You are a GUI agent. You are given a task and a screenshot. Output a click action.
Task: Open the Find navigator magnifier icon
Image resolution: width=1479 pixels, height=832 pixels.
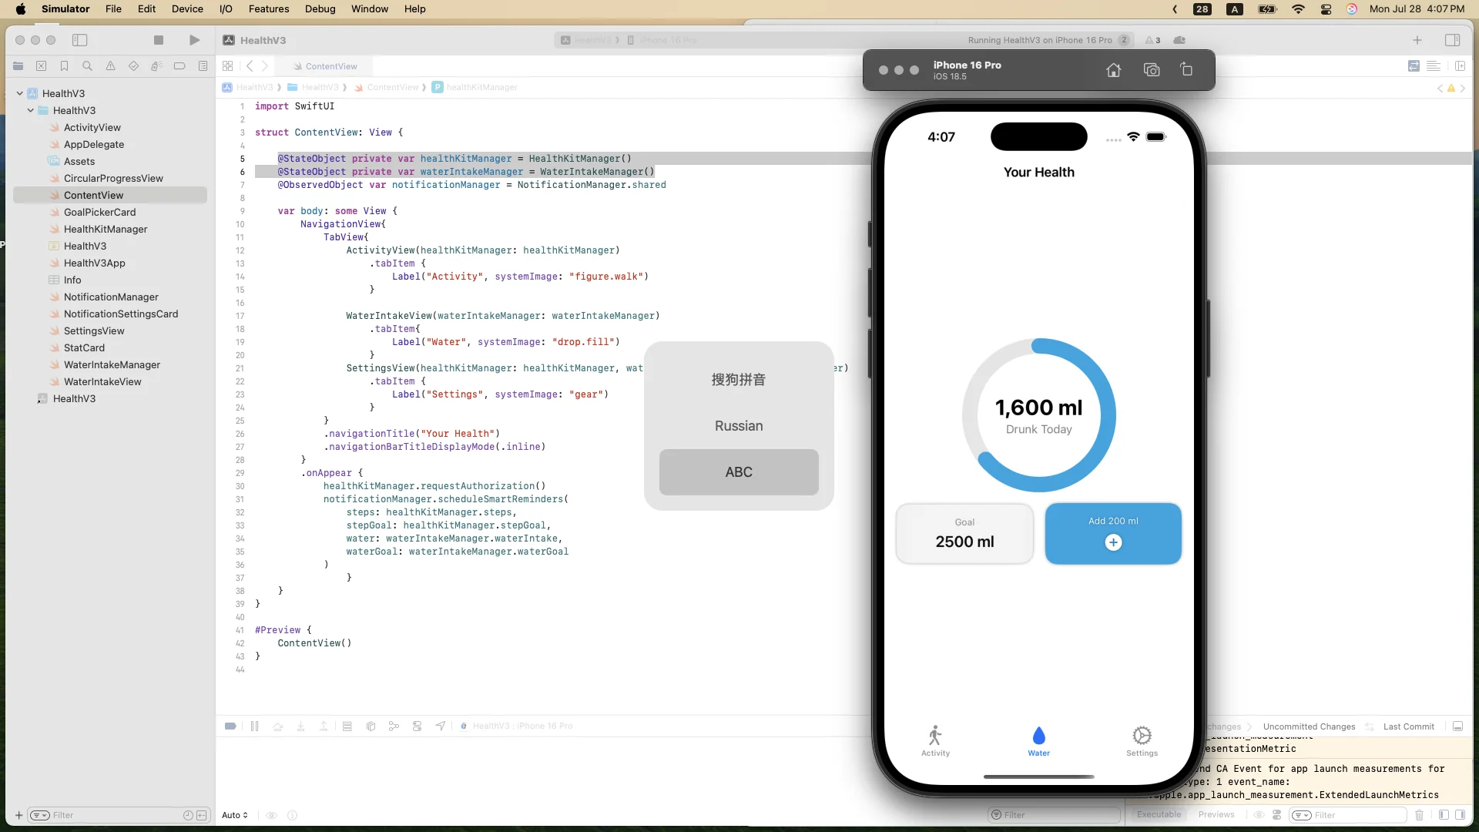click(x=87, y=66)
